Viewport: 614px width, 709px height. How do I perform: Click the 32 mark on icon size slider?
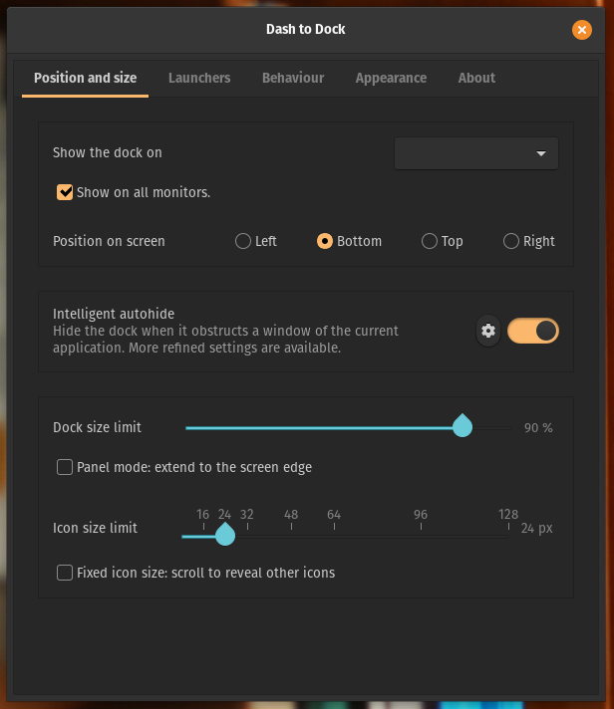[x=246, y=514]
